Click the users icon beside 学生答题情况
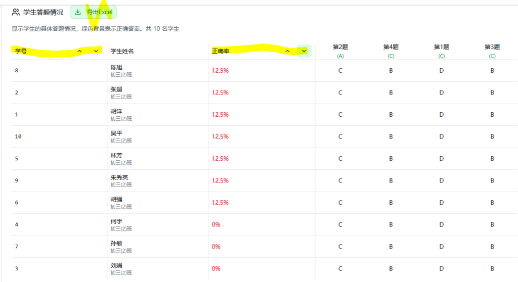518x282 pixels. pyautogui.click(x=16, y=12)
